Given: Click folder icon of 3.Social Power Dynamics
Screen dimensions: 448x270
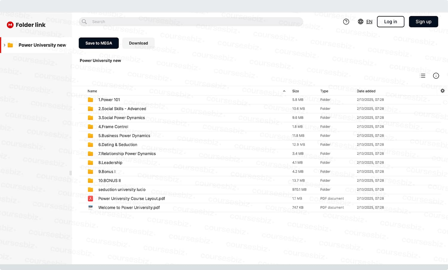Looking at the screenshot, I should tap(90, 118).
